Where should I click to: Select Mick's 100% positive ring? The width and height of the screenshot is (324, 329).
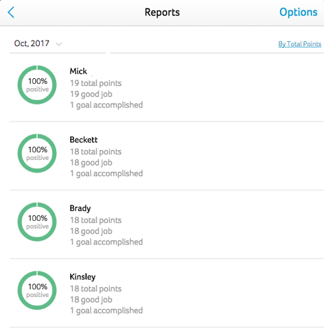tap(37, 85)
